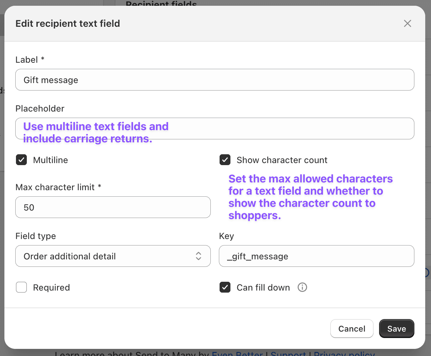Toggle off Can fill down
This screenshot has height=356, width=431.
pos(225,287)
